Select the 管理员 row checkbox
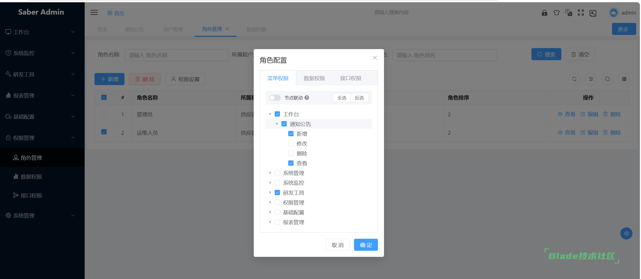Viewport: 641px width, 279px height. coord(104,114)
